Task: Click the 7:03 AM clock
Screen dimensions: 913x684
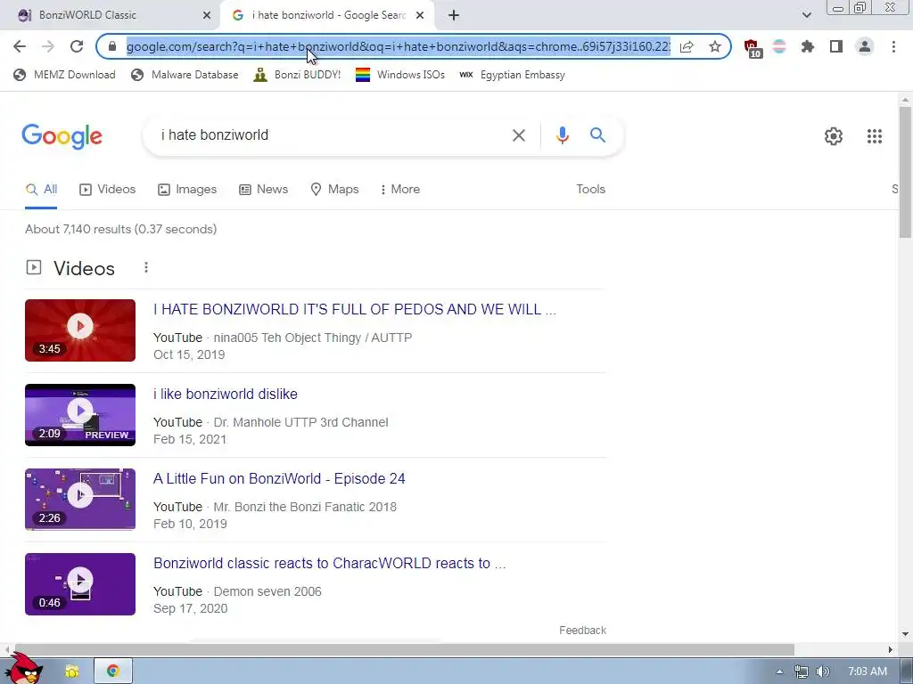Action: [x=867, y=672]
